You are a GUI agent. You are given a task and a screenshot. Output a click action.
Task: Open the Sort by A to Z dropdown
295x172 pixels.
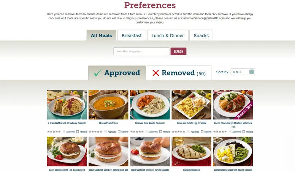[x=243, y=72]
